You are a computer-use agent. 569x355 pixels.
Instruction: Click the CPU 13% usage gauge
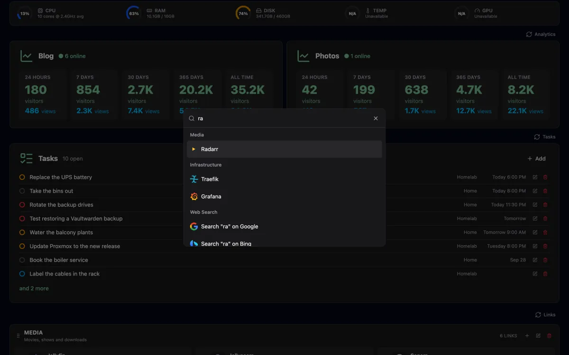[24, 13]
